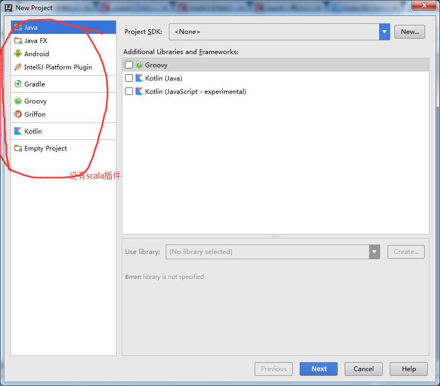Tick Kotlin (JavaScript - experimental) checkbox
The width and height of the screenshot is (440, 386).
point(129,91)
